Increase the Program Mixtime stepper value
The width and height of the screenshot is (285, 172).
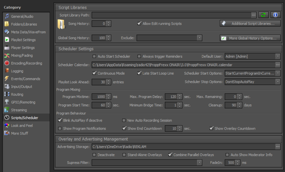coord(108,95)
